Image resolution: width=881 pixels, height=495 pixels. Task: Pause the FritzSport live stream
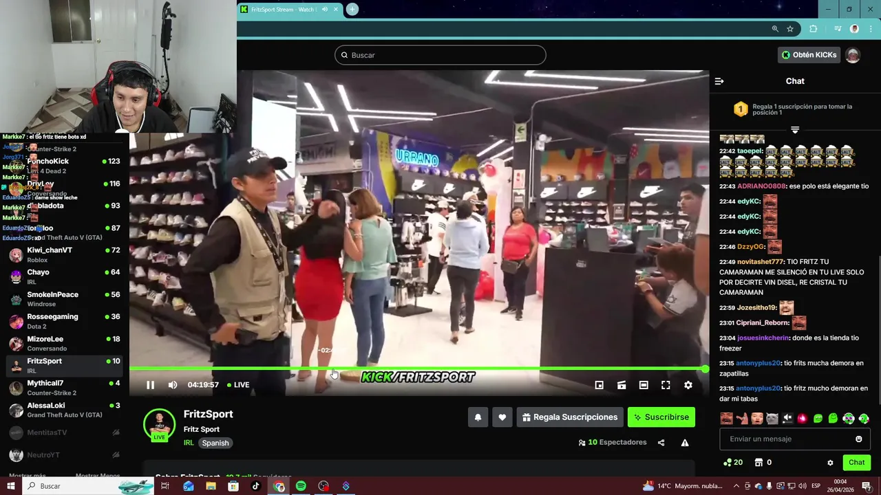click(150, 385)
